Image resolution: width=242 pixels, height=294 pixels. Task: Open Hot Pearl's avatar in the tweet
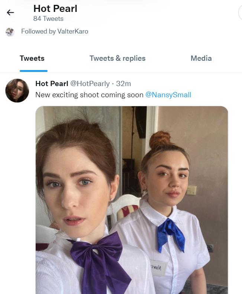[17, 91]
